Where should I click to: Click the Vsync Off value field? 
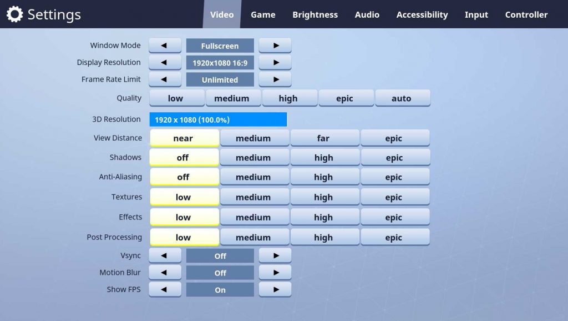coord(220,255)
